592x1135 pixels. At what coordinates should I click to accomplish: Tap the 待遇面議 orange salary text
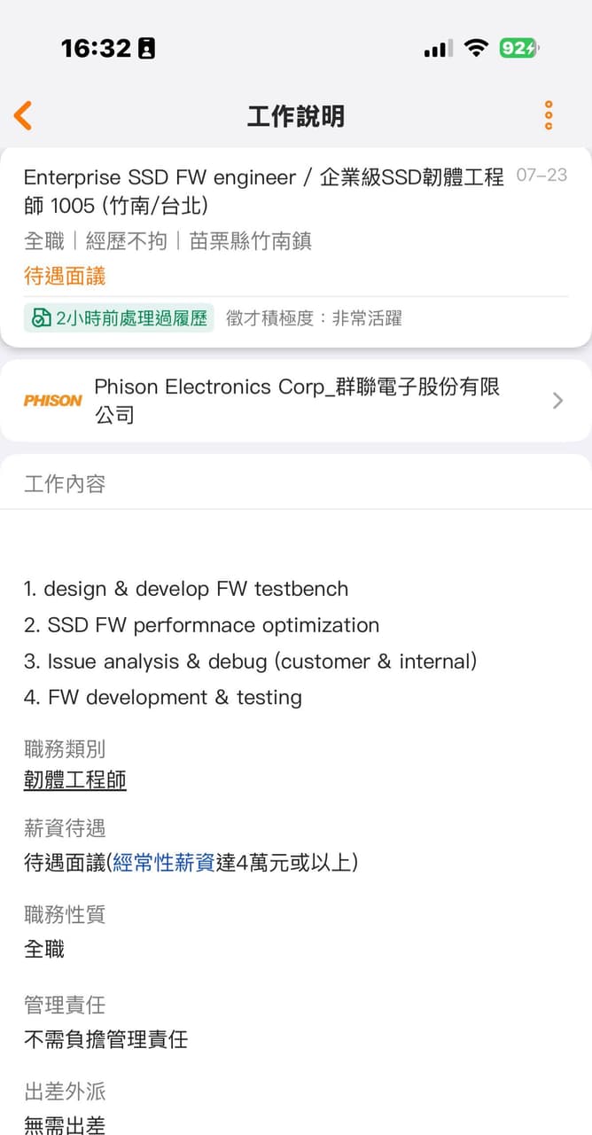[x=65, y=276]
